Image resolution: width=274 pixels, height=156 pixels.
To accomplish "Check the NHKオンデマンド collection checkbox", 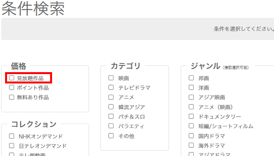I will point(12,136).
